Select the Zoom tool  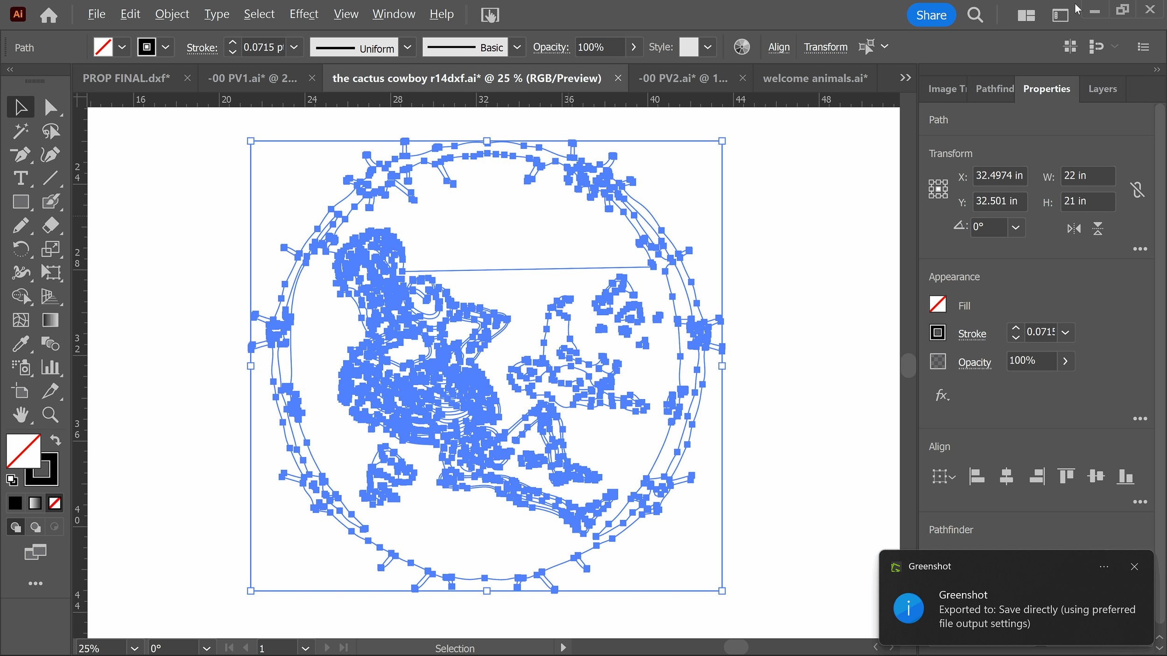[50, 414]
